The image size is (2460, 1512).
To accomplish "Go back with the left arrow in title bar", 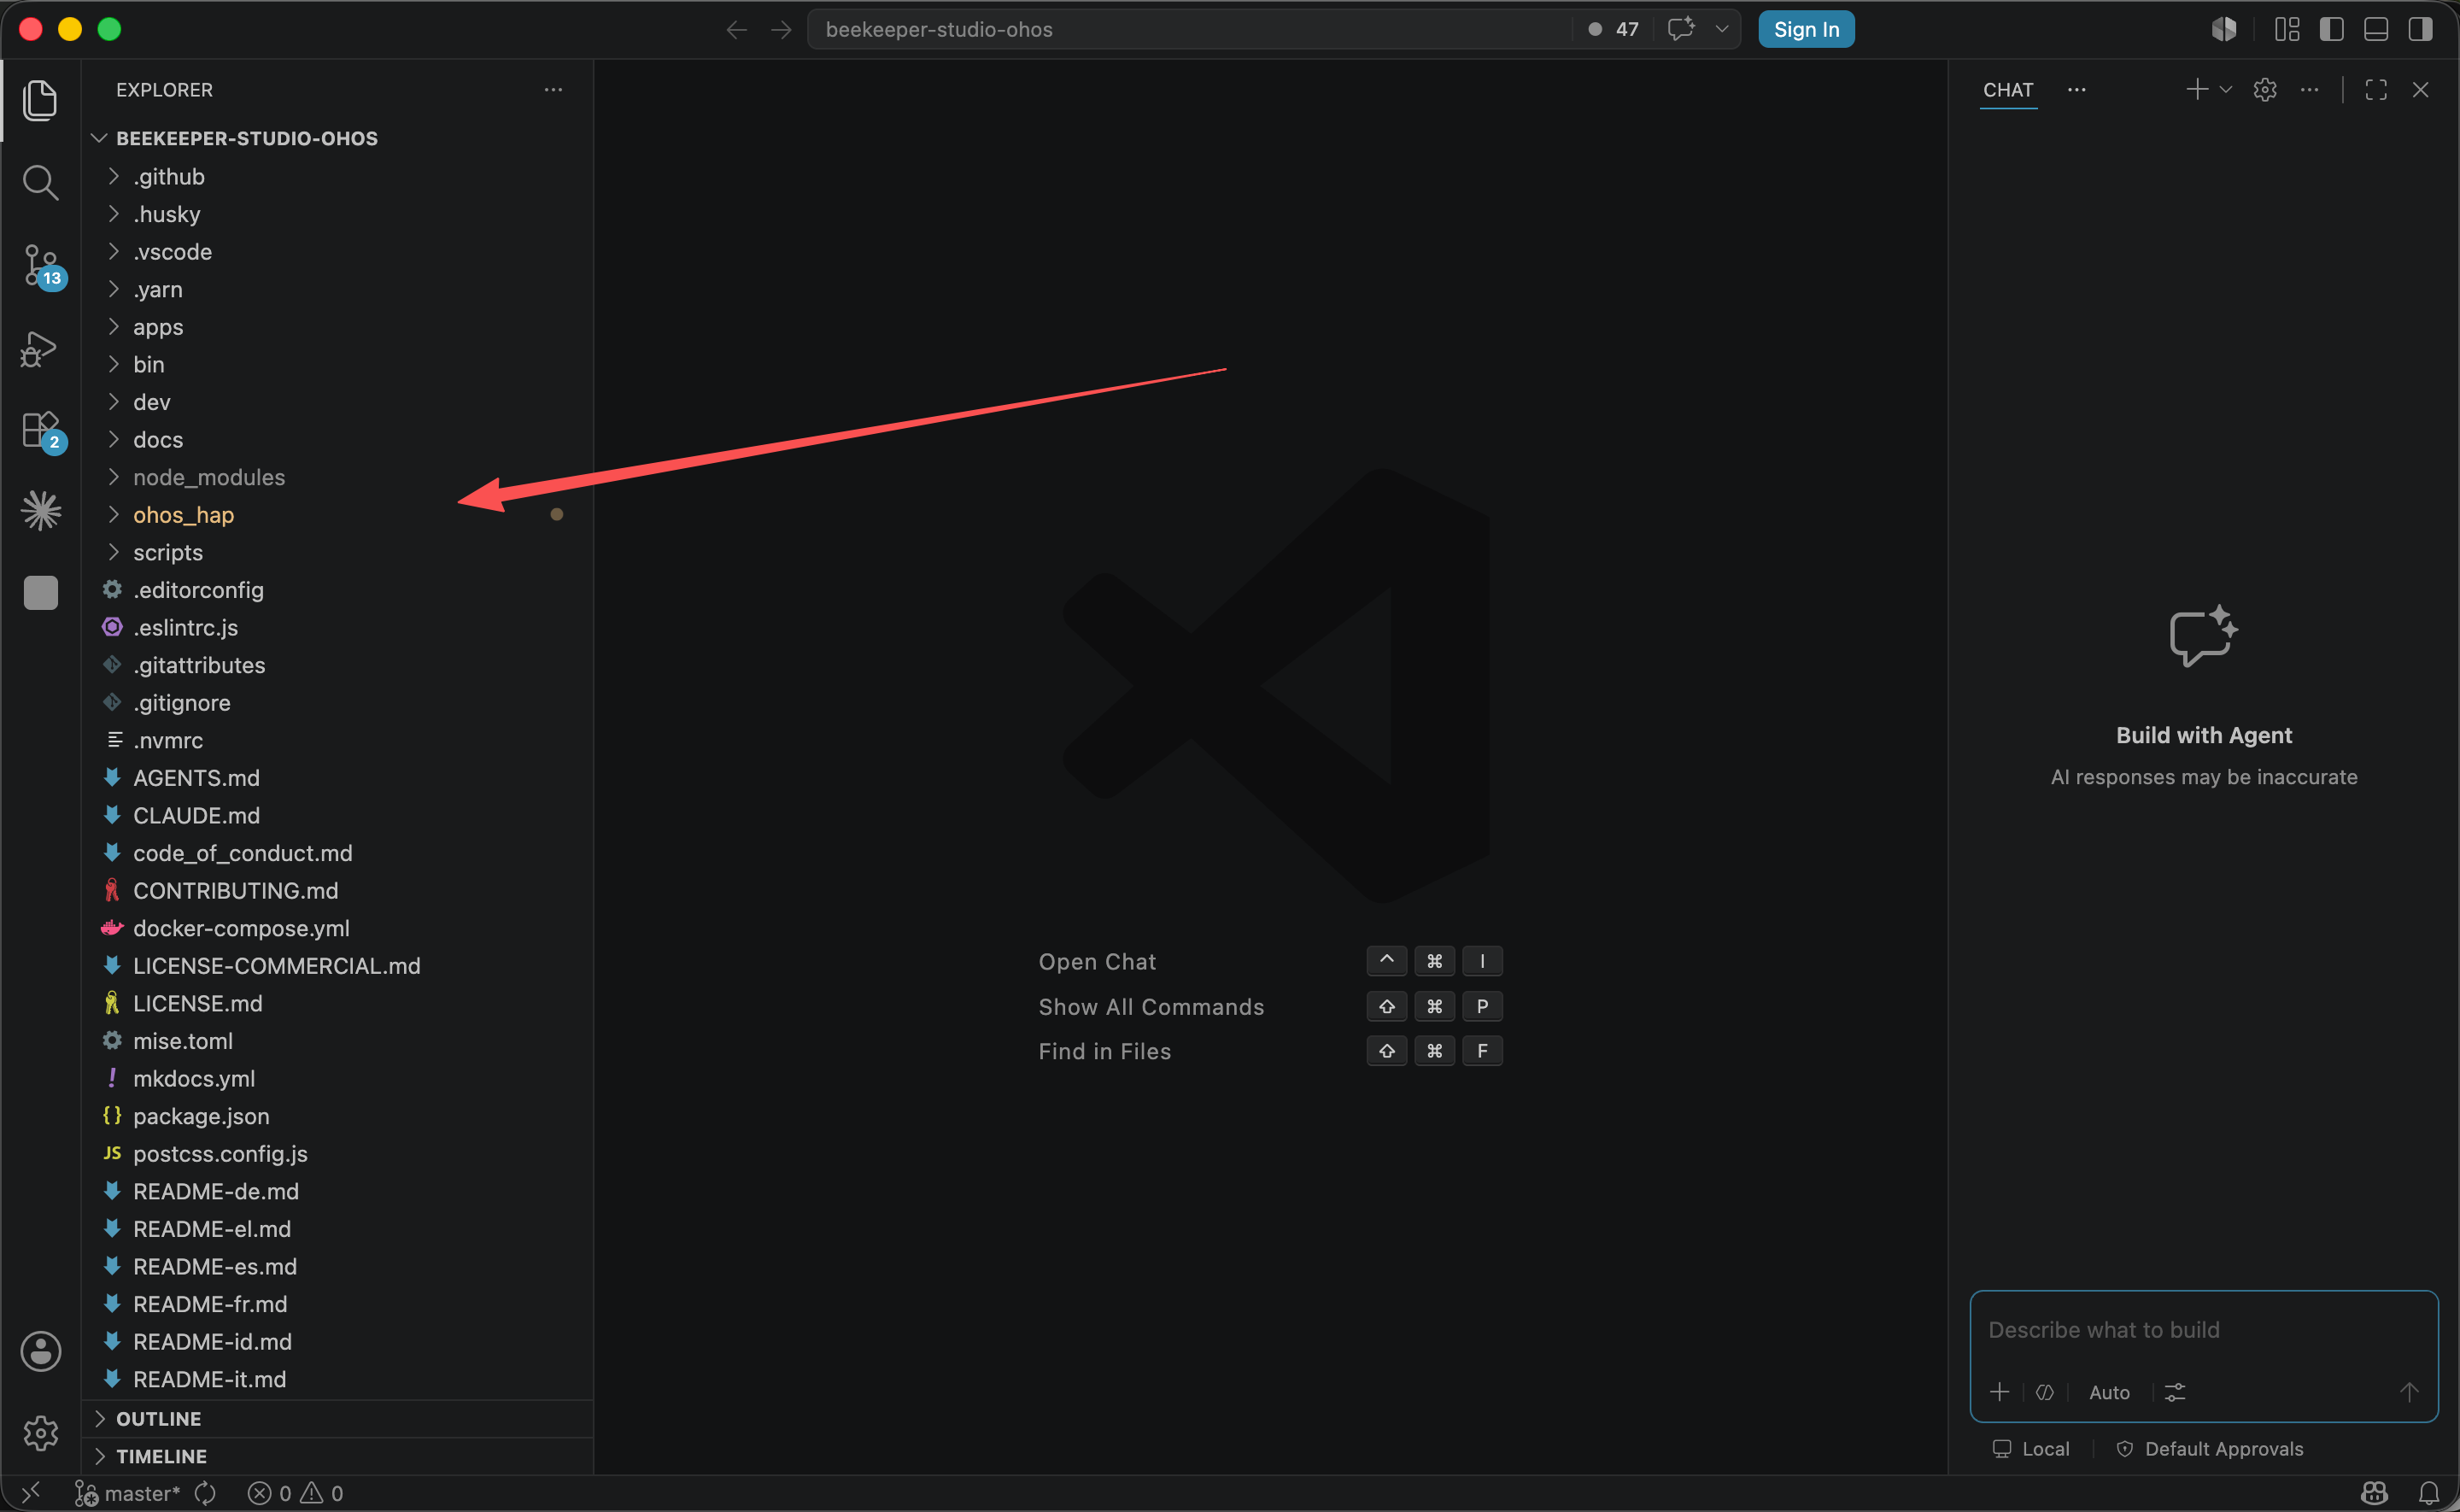I will click(x=736, y=30).
